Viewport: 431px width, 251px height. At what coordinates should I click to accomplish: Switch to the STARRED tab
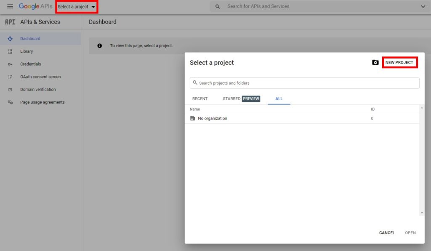tap(231, 99)
